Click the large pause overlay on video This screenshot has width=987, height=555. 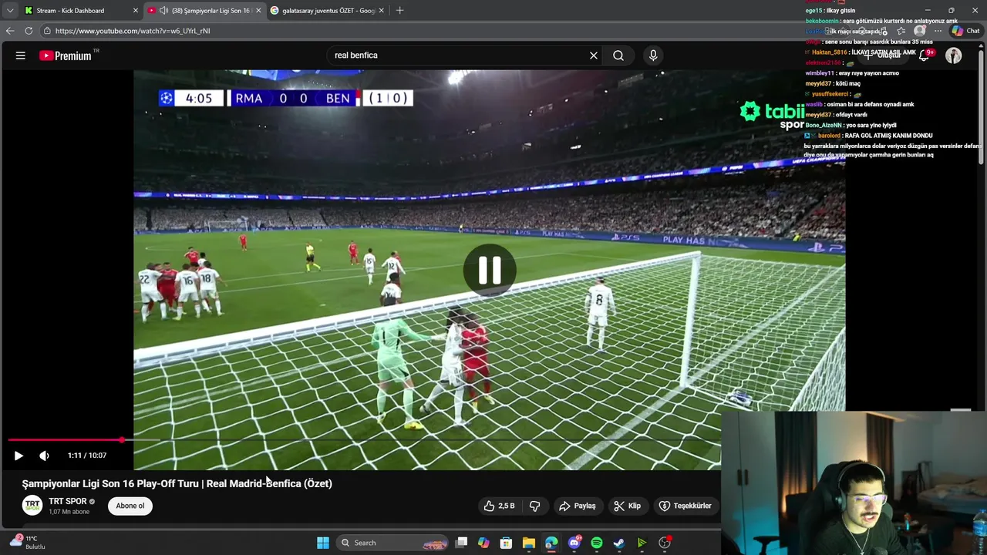[x=490, y=271]
